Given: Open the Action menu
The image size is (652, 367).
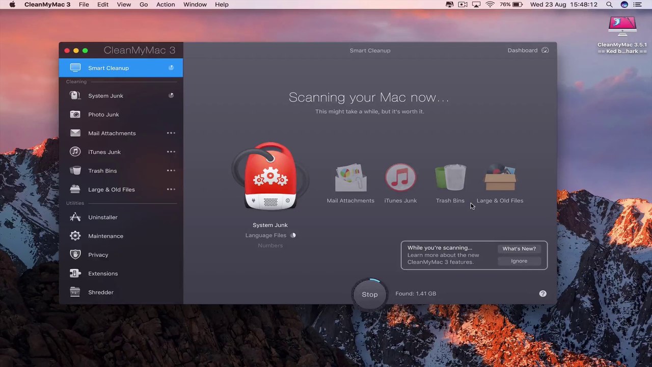Looking at the screenshot, I should tap(166, 5).
